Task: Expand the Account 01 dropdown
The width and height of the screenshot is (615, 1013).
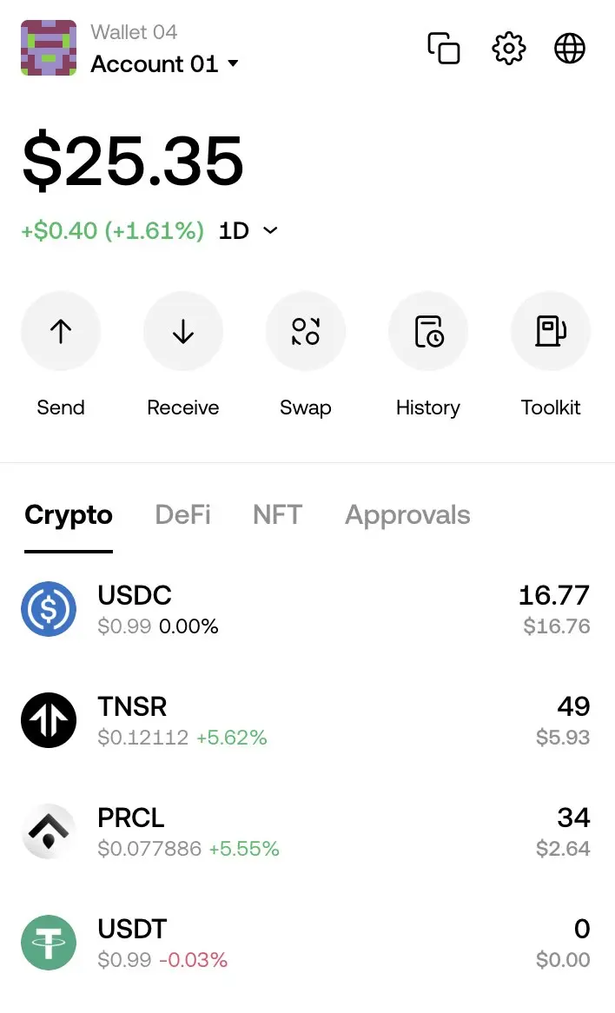Action: pyautogui.click(x=165, y=64)
